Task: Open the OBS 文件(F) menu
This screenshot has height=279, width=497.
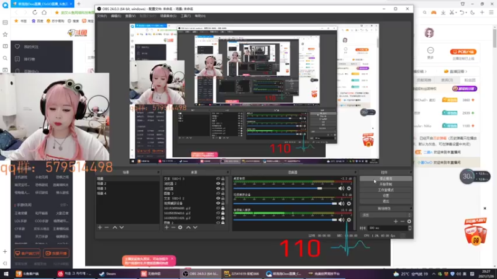Action: [x=102, y=16]
